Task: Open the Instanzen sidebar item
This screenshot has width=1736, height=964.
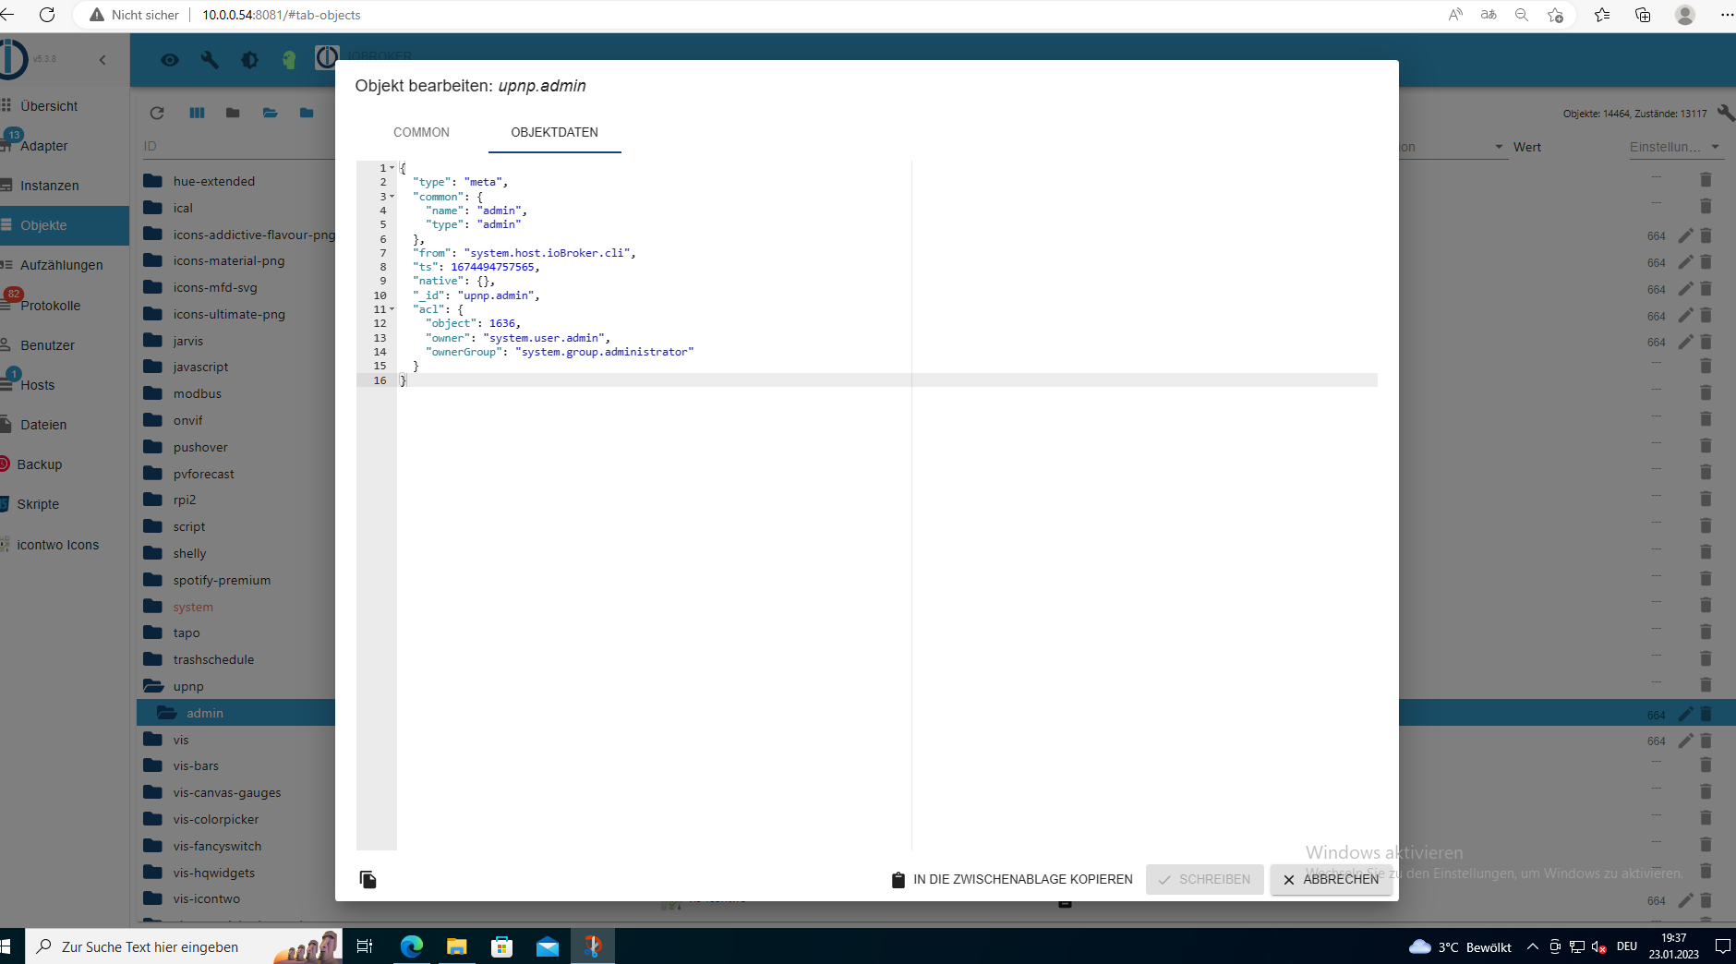Action: [50, 186]
